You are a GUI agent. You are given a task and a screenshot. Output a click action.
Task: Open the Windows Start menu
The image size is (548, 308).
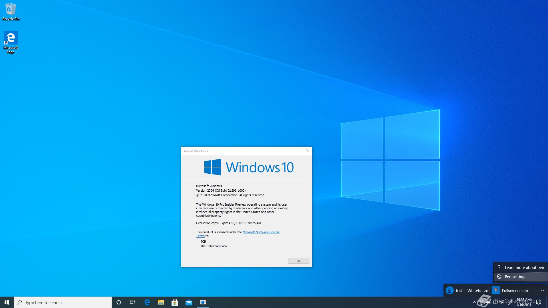7,302
